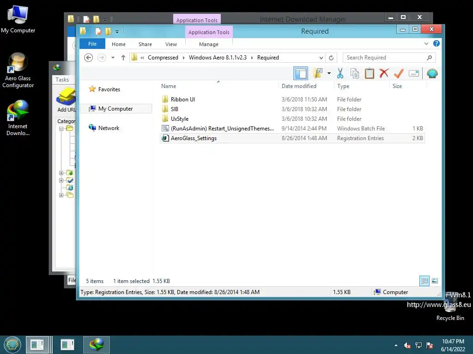Collapse the Categories tree root in IDM
Screen dimensions: 473x354
pyautogui.click(x=61, y=129)
